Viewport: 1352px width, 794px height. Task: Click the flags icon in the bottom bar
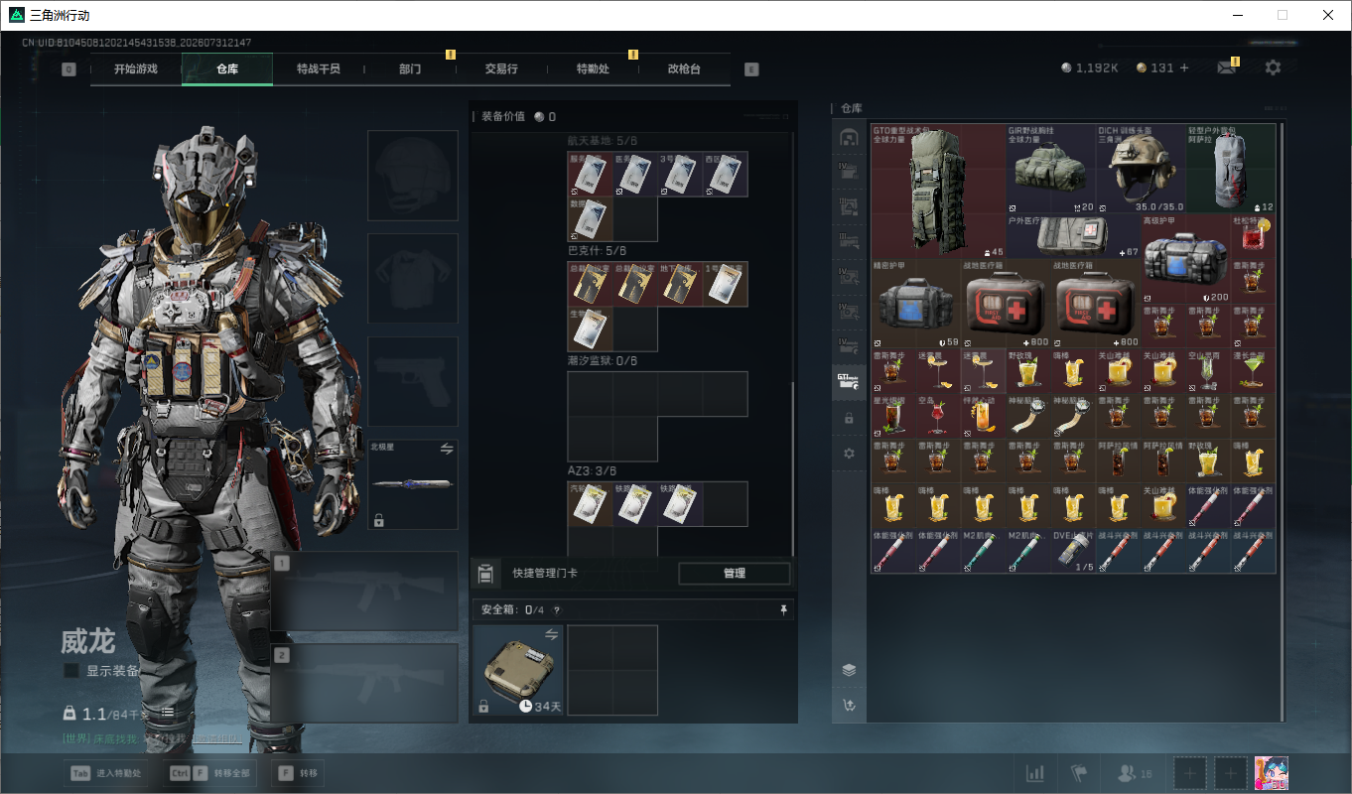[1080, 772]
